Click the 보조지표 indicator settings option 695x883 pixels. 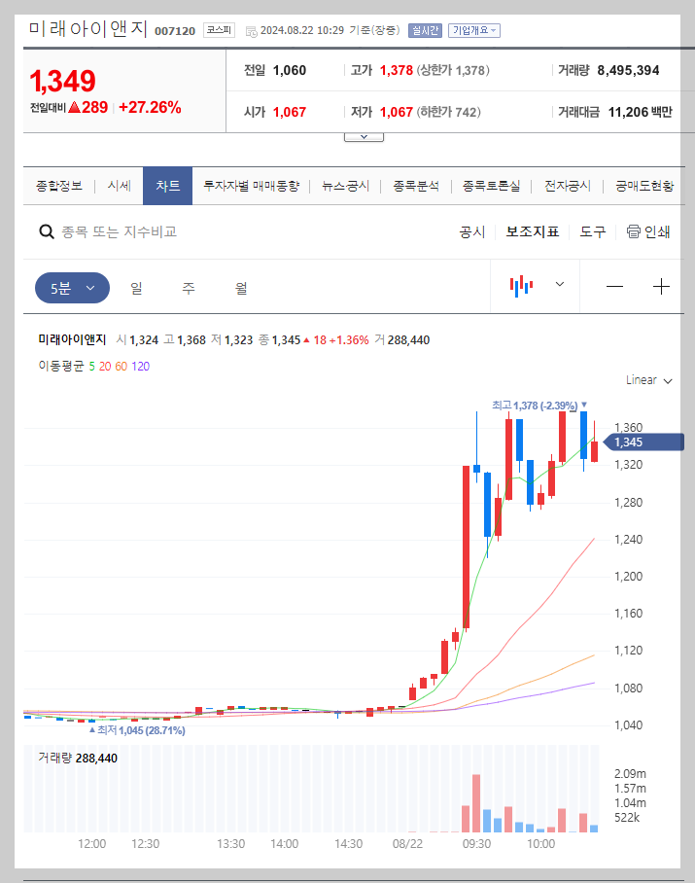coord(531,232)
